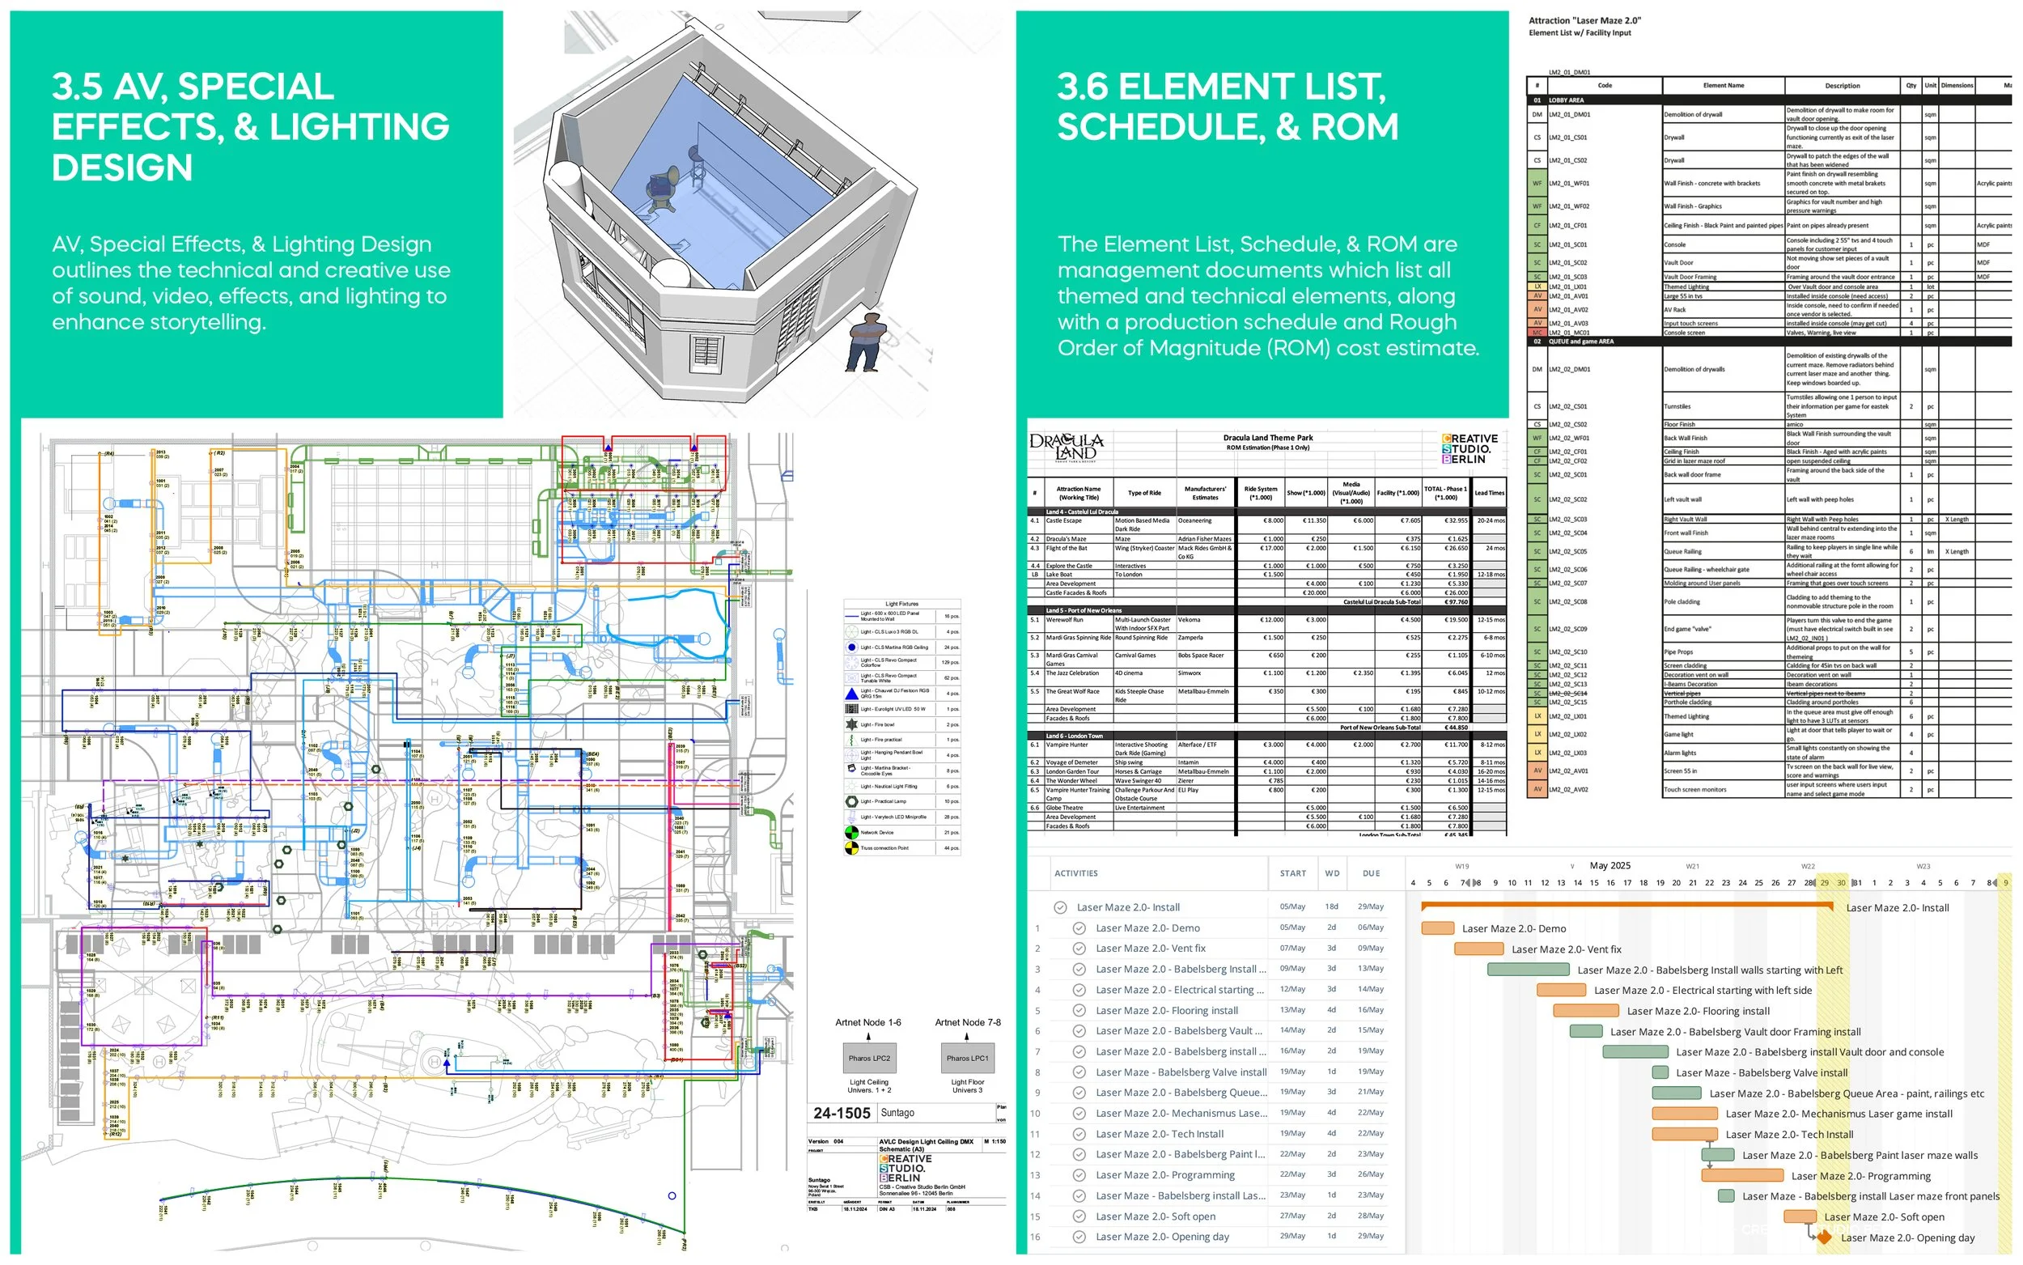Click the Pharos LPC2 node box
The width and height of the screenshot is (2023, 1265).
point(869,1059)
